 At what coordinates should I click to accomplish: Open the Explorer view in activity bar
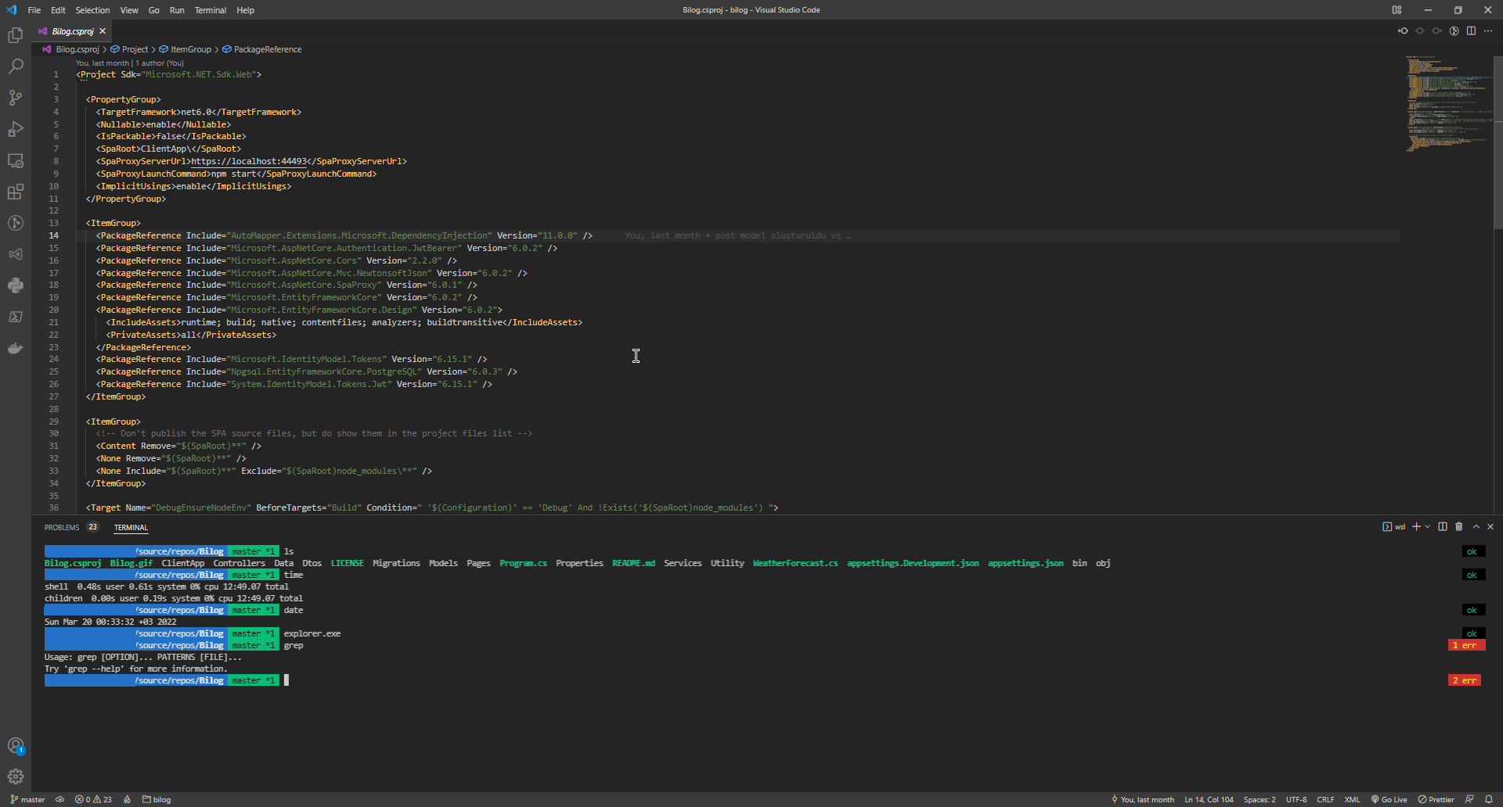(x=16, y=35)
